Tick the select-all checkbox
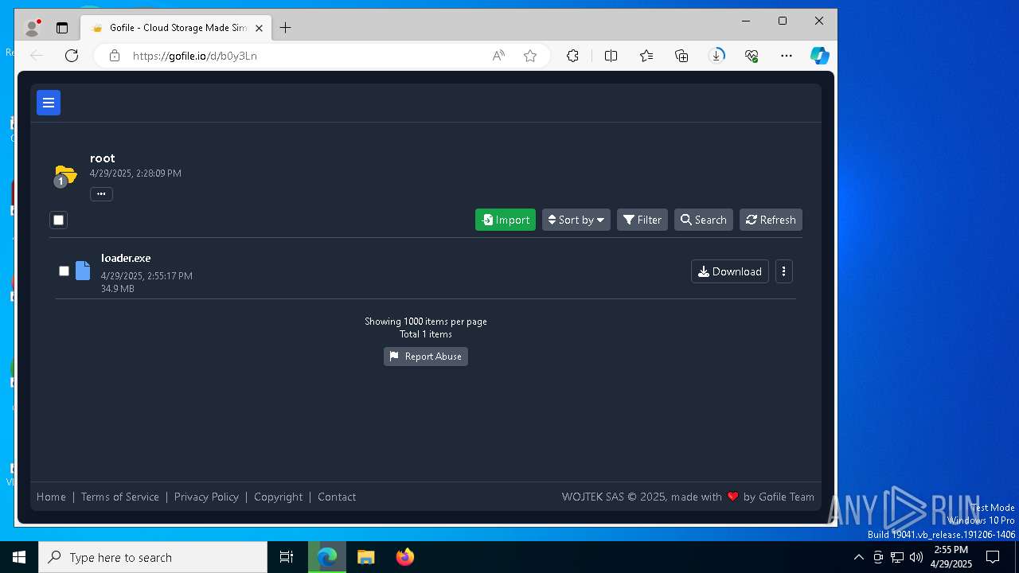The width and height of the screenshot is (1019, 573). 58,220
